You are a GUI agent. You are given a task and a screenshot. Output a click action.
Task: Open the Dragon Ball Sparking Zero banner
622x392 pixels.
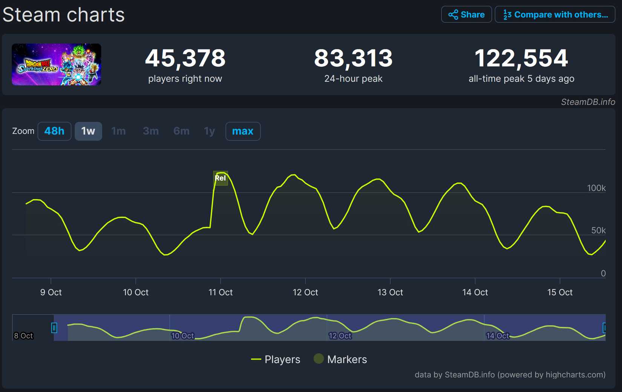coord(56,64)
